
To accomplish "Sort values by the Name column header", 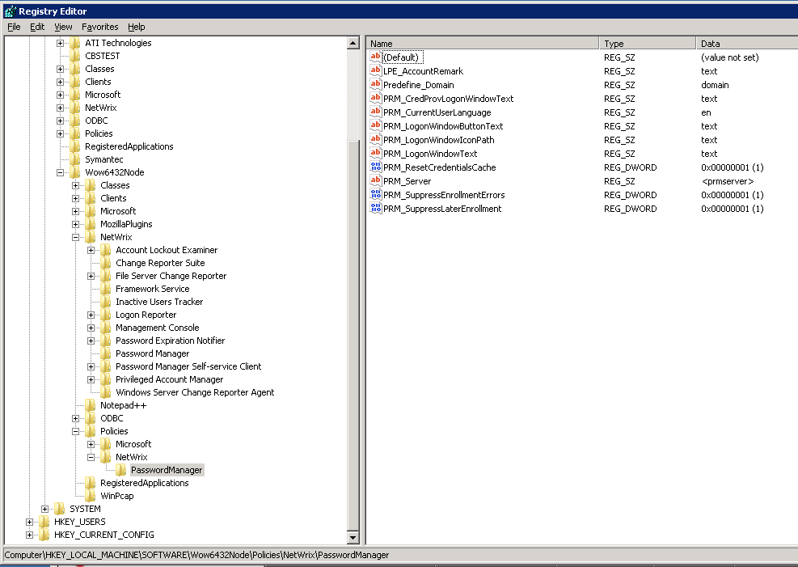I will pos(483,44).
